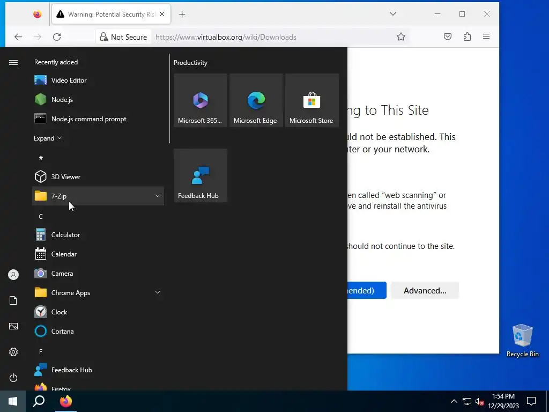Open Feedback Hub in the app list
This screenshot has height=412, width=549.
pyautogui.click(x=98, y=370)
